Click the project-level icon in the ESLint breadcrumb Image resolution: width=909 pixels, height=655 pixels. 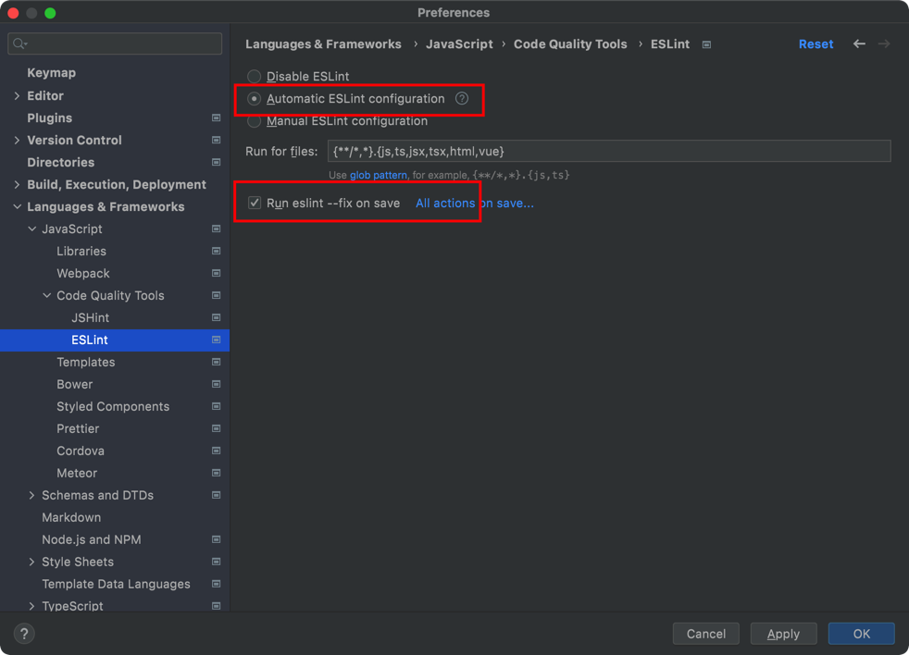click(706, 44)
